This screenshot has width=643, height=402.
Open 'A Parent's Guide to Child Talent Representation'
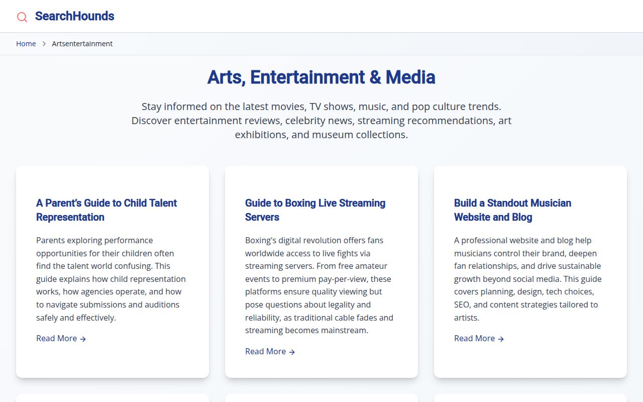point(106,210)
